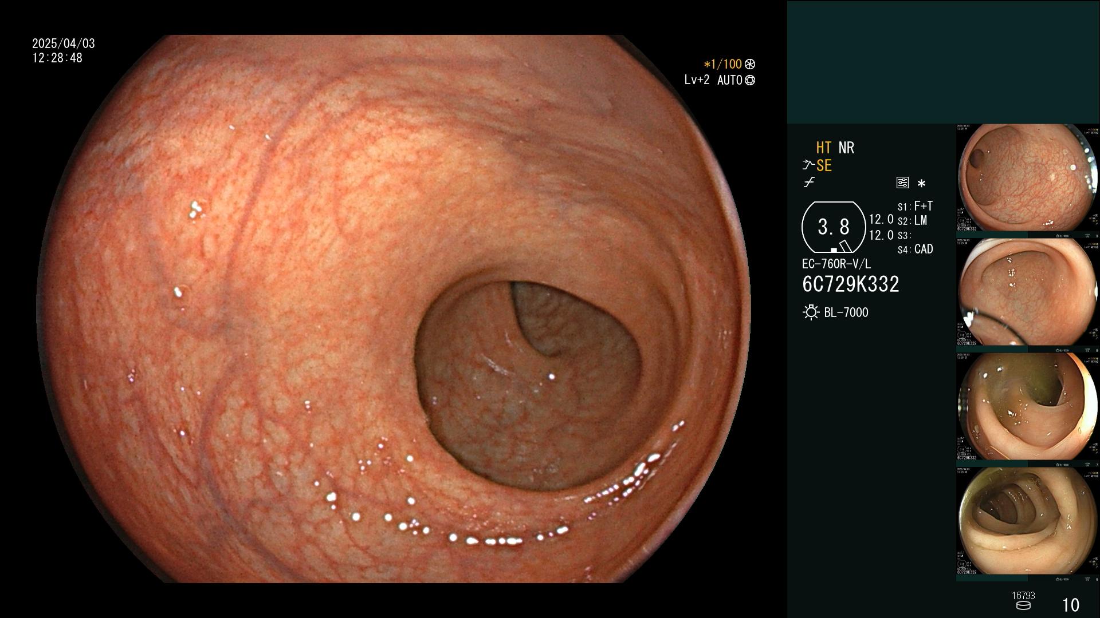Screen dimensions: 1100x618
Task: Click the tone curve icon below SE
Action: [809, 183]
